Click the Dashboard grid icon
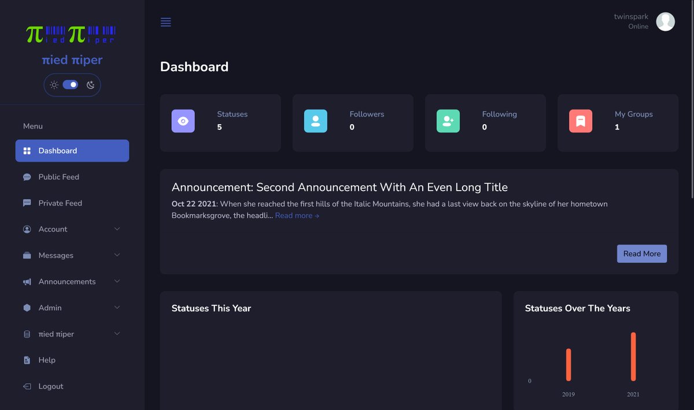 coord(27,151)
